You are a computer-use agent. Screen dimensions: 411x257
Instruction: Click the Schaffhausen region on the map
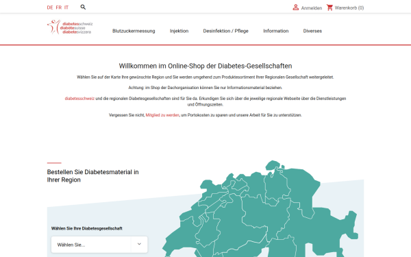pos(273,165)
